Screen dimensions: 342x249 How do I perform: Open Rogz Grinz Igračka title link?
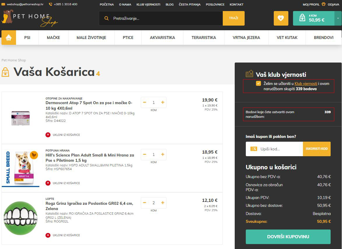point(89,206)
